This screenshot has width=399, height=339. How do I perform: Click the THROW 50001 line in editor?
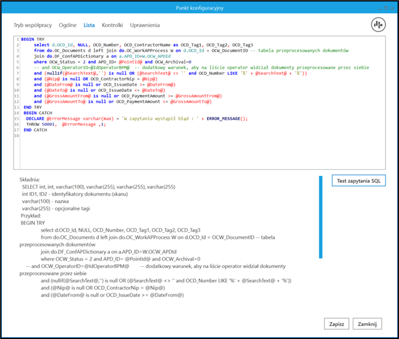(61, 124)
